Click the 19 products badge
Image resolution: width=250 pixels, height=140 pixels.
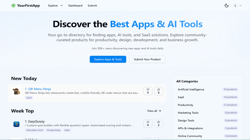[230, 89]
